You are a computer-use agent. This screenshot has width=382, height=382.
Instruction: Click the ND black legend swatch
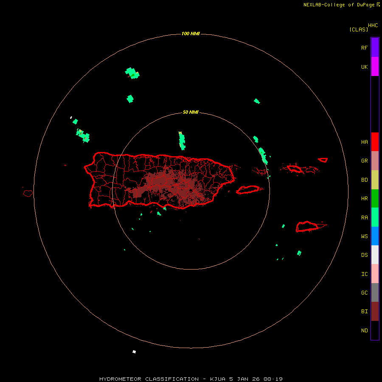[375, 330]
